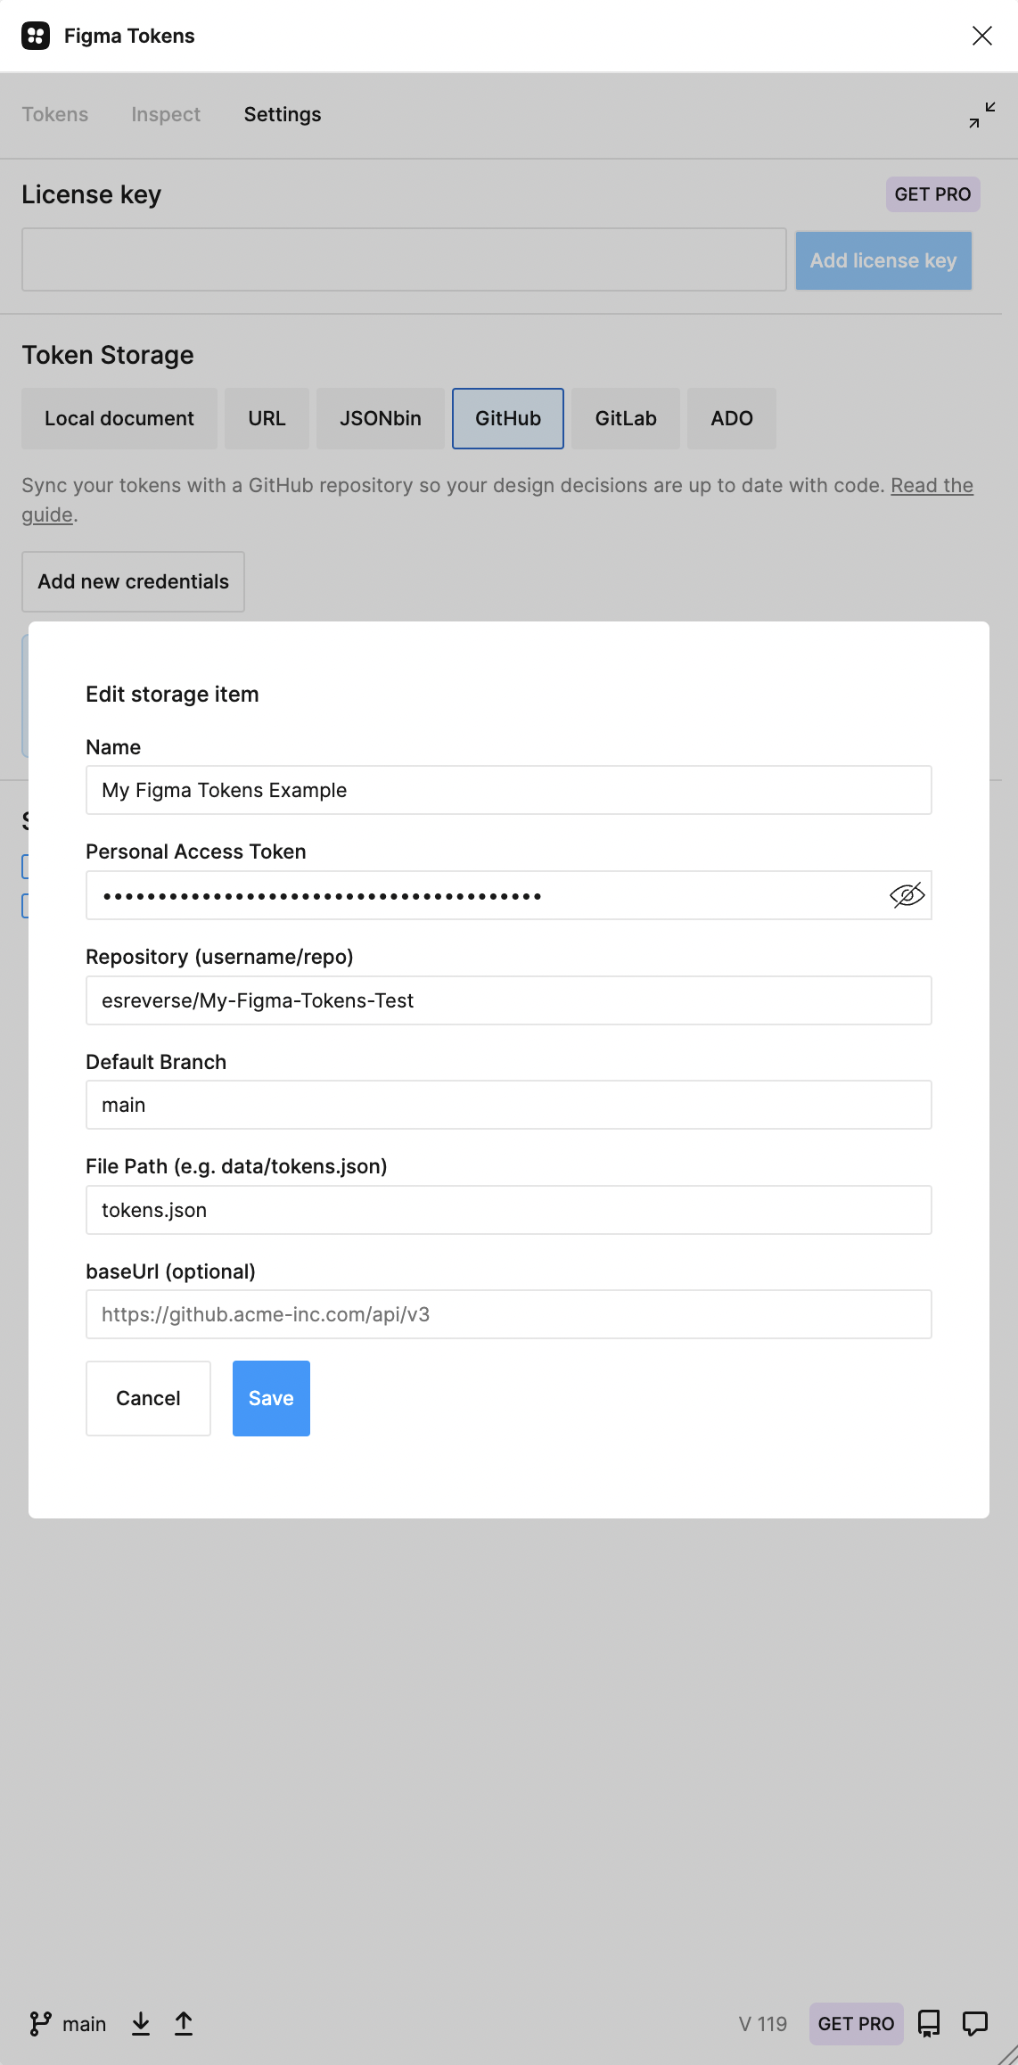Click the GET PRO badge near License key
The width and height of the screenshot is (1018, 2065).
coord(932,194)
